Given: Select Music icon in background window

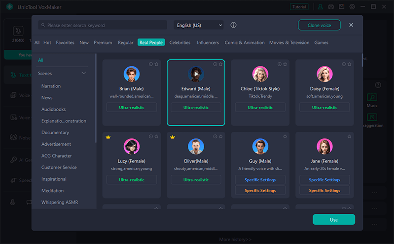Looking at the screenshot, I should coord(372,97).
